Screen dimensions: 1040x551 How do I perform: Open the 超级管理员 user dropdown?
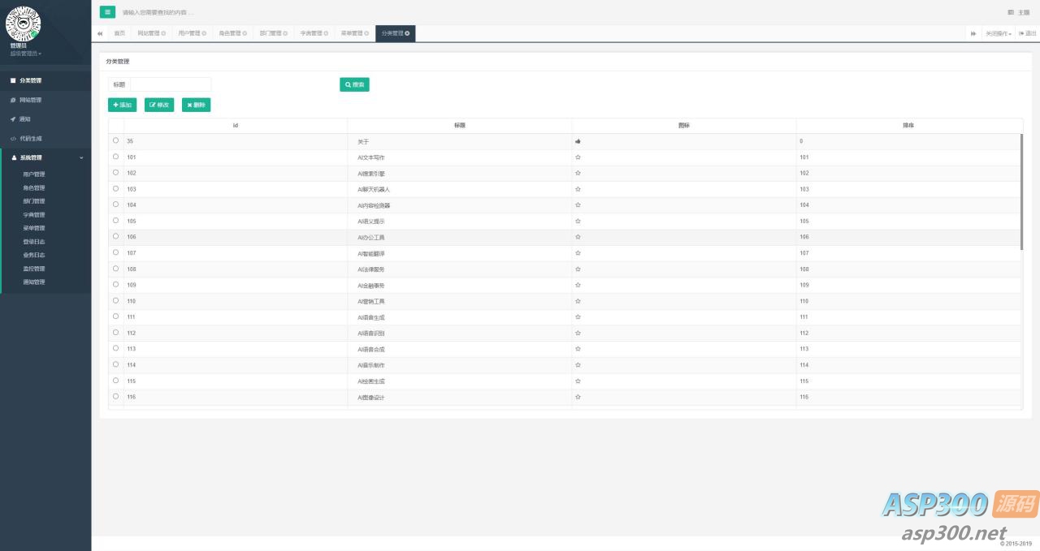point(26,54)
